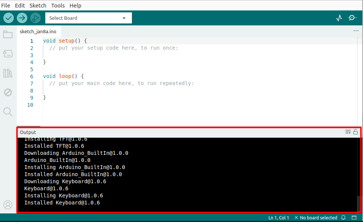This screenshot has height=222, width=363.
Task: Expand the Select Board dropdown
Action: (88, 18)
